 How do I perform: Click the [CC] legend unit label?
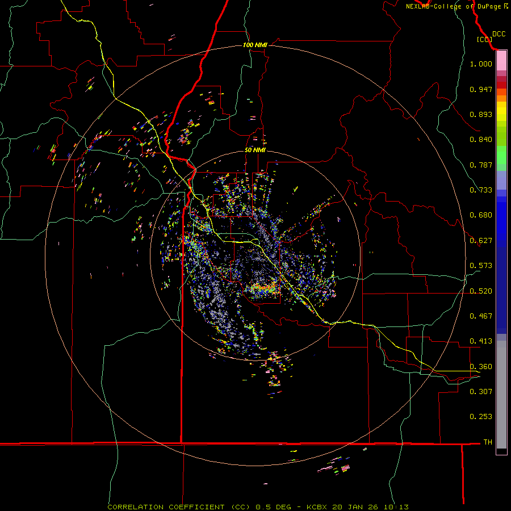coord(485,39)
